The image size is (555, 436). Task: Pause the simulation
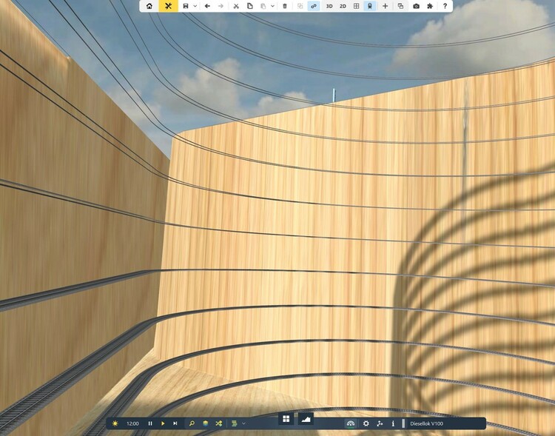pyautogui.click(x=150, y=423)
